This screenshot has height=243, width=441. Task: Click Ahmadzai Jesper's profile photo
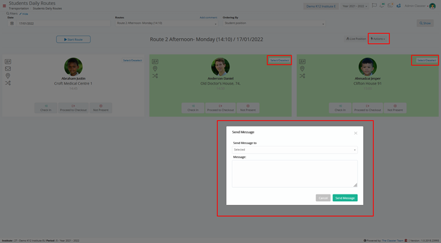click(367, 67)
